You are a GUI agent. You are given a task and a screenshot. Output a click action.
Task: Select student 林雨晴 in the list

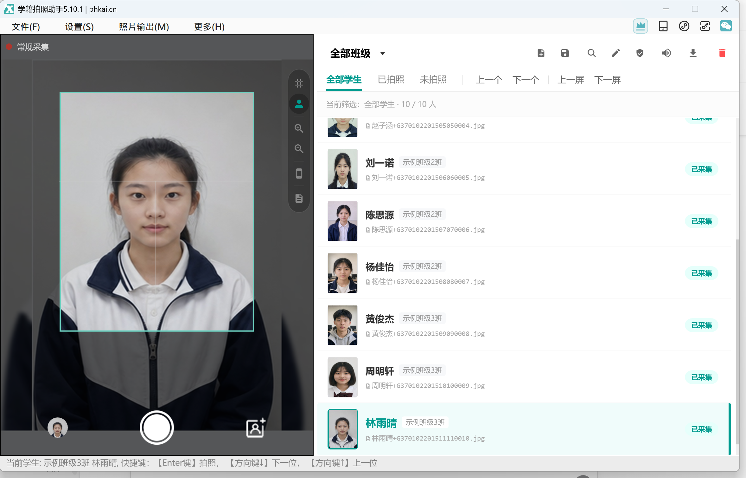[x=524, y=429]
